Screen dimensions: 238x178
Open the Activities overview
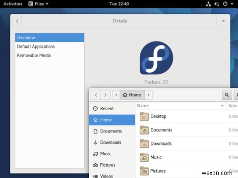click(x=13, y=4)
